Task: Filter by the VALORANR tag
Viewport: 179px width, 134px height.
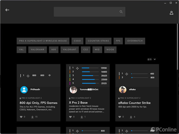Action: coord(38,50)
